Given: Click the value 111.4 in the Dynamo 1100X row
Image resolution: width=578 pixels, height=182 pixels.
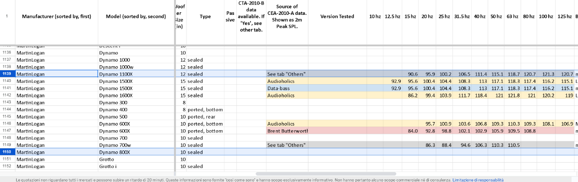Looking at the screenshot, I should click(480, 74).
